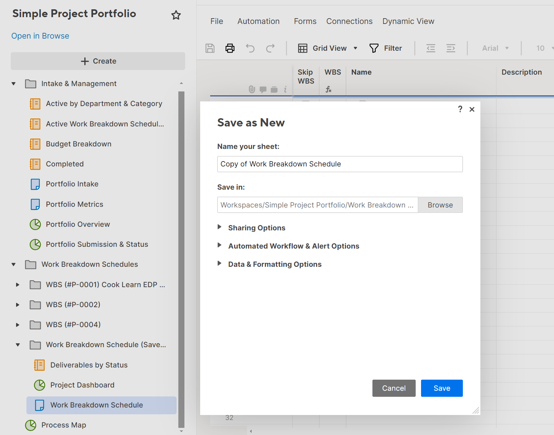The image size is (554, 435).
Task: Click the Proofs column icon
Action: pyautogui.click(x=274, y=90)
